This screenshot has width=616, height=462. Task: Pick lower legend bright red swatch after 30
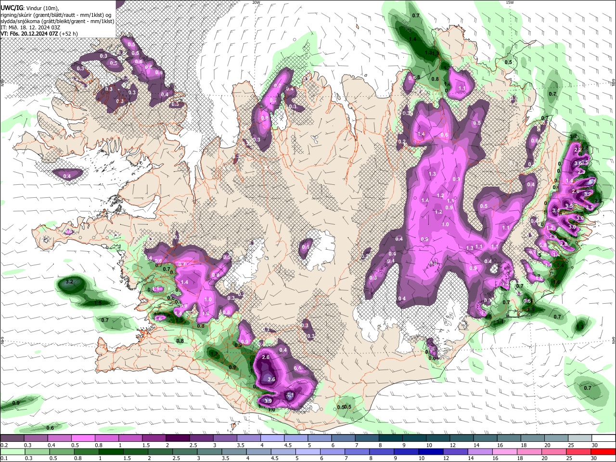pyautogui.click(x=603, y=452)
